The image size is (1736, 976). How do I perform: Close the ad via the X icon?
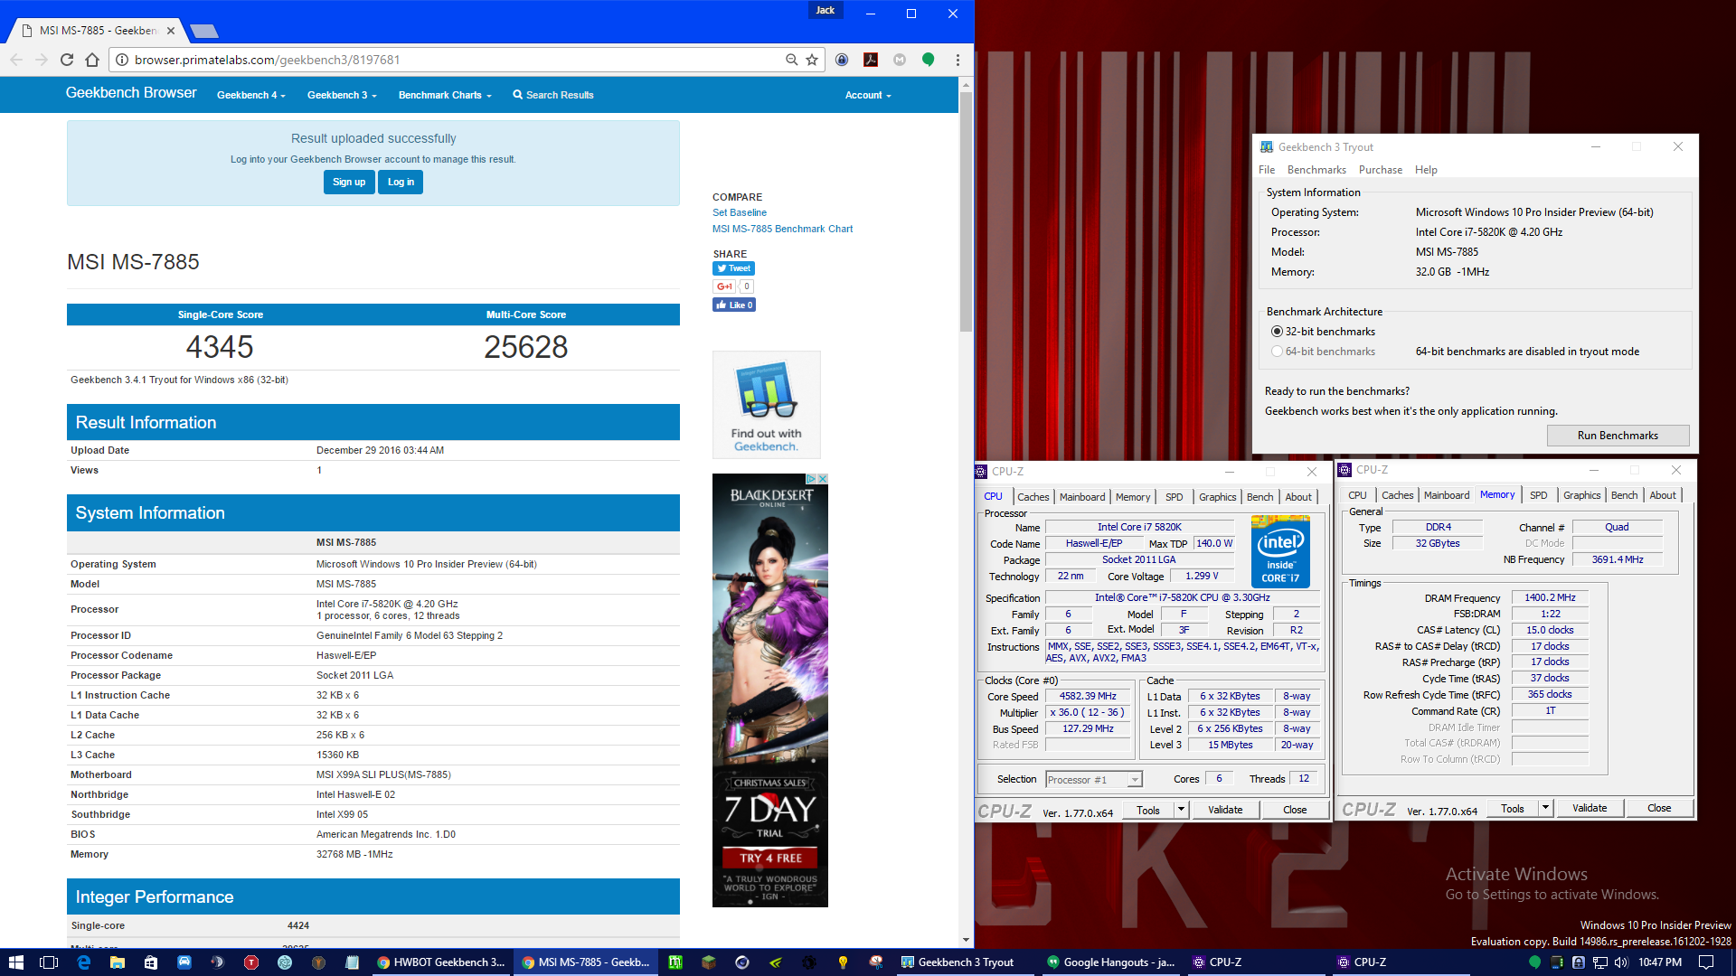coord(823,479)
